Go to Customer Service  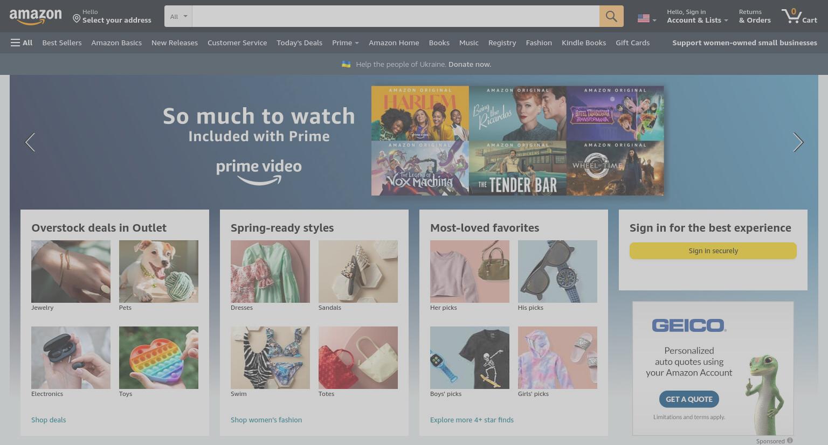click(x=237, y=43)
